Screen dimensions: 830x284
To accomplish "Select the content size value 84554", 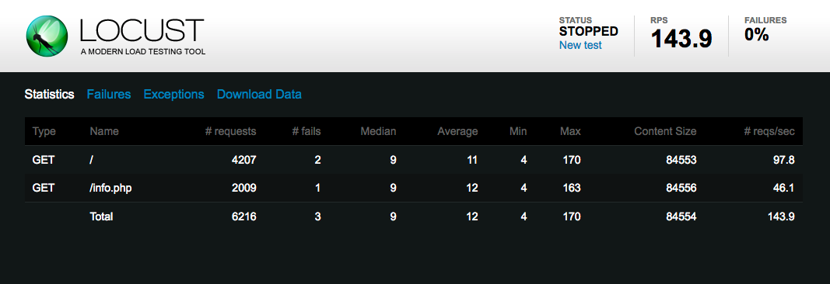I will (x=681, y=216).
